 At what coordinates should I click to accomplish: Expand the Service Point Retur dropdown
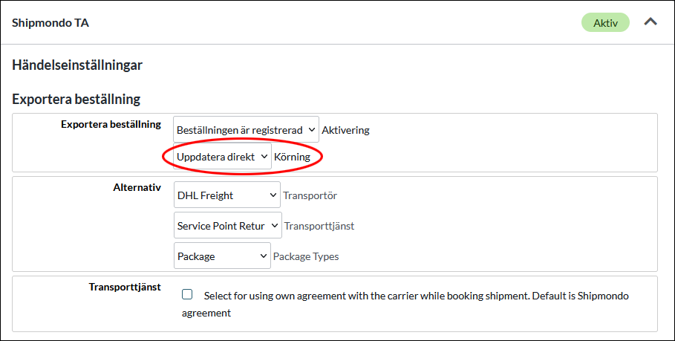point(227,226)
